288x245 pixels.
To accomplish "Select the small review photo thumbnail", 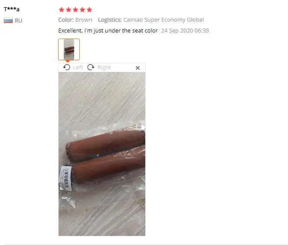I will (x=69, y=49).
